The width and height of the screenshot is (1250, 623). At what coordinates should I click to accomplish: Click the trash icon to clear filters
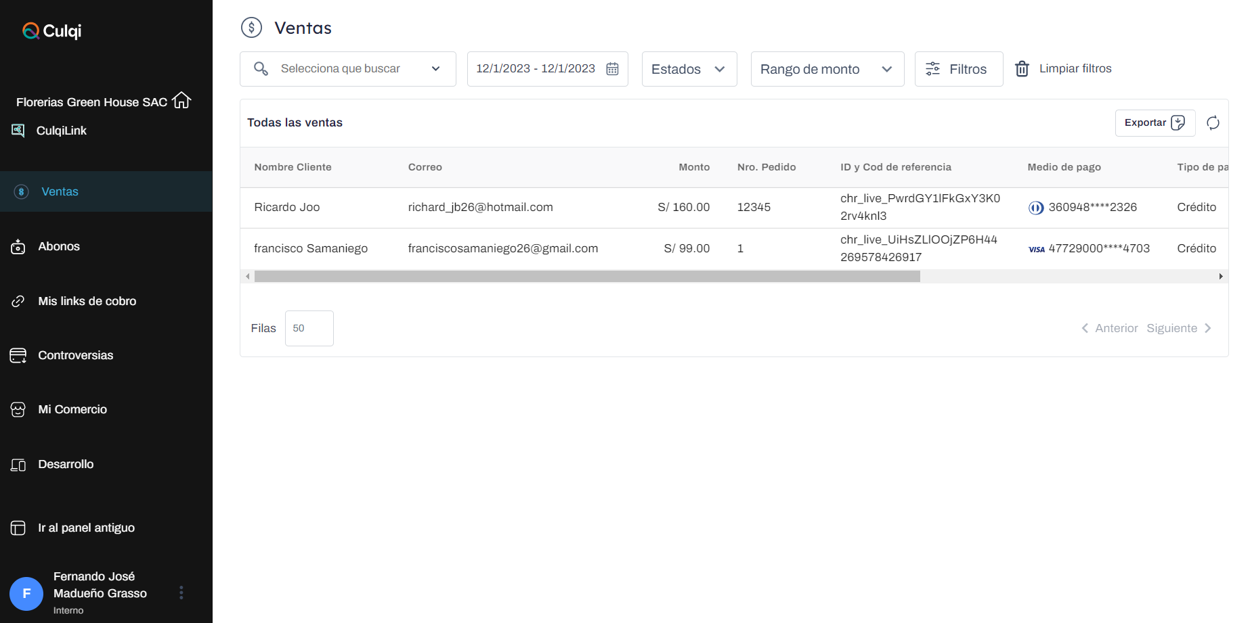pos(1022,69)
